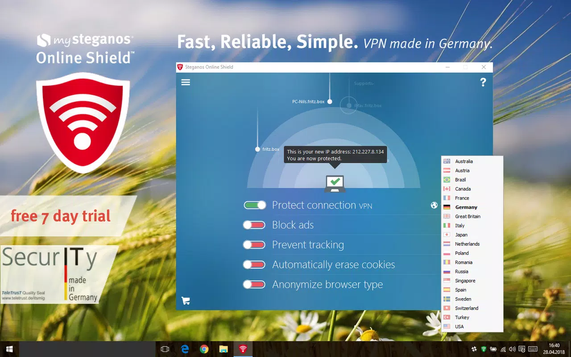This screenshot has height=357, width=571.
Task: Enable the Prevent tracking switch
Action: 254,245
